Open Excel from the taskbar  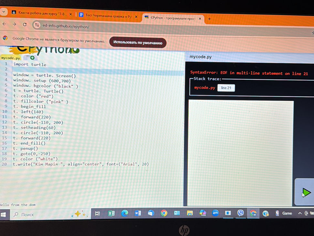(111, 214)
